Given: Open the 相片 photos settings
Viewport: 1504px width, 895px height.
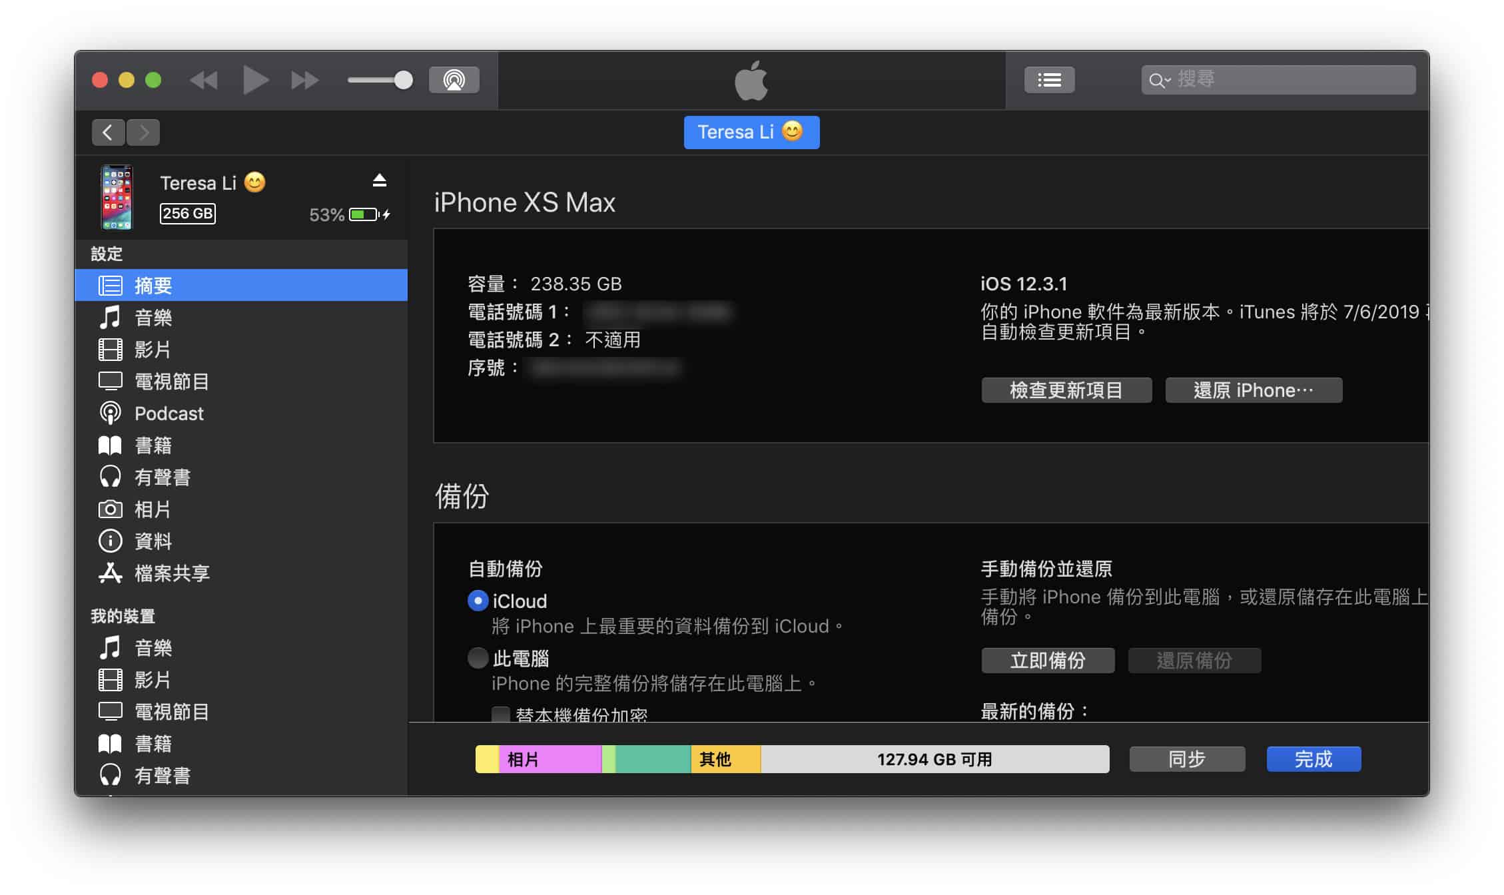Looking at the screenshot, I should tap(241, 509).
